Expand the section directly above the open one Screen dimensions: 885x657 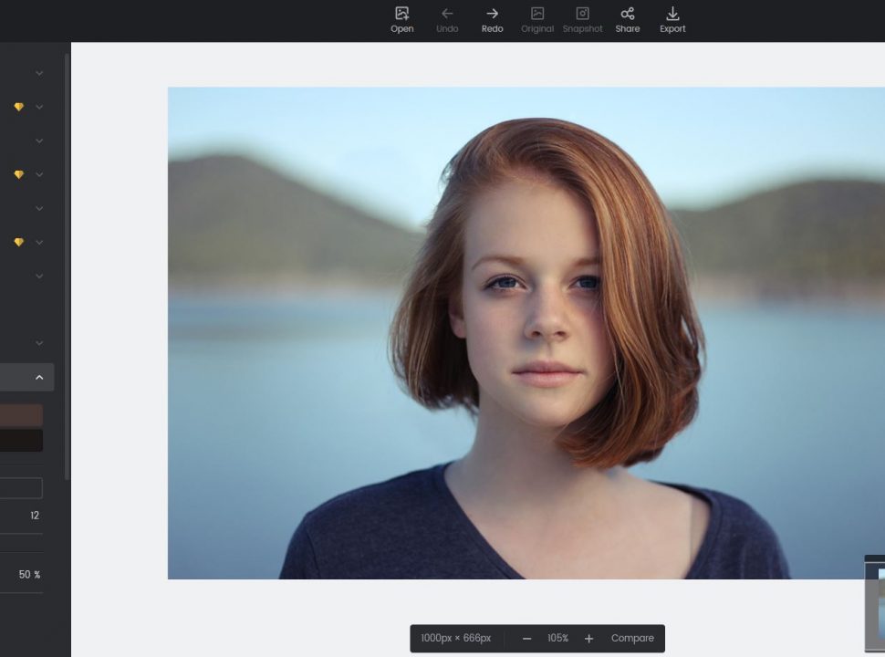tap(39, 343)
